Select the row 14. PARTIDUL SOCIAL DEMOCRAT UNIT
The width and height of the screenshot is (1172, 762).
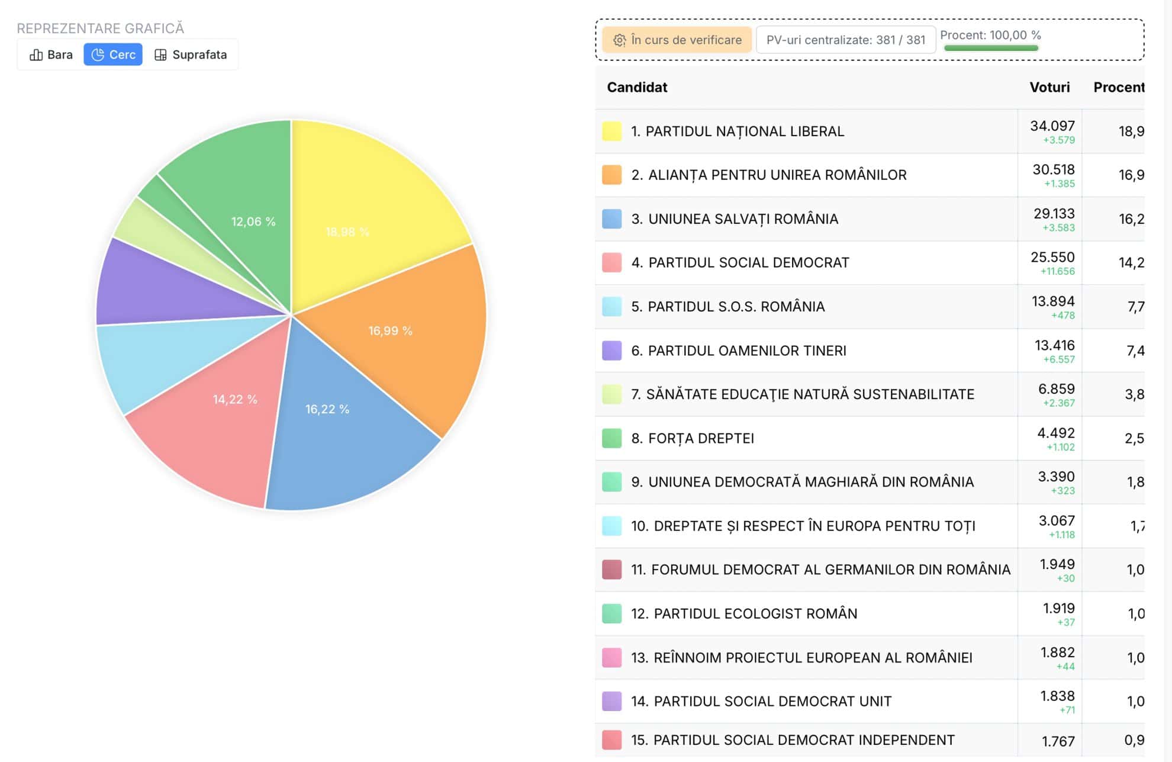870,701
